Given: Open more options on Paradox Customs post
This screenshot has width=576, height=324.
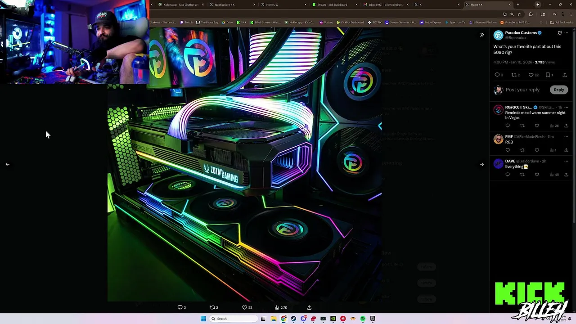Looking at the screenshot, I should coord(566,33).
